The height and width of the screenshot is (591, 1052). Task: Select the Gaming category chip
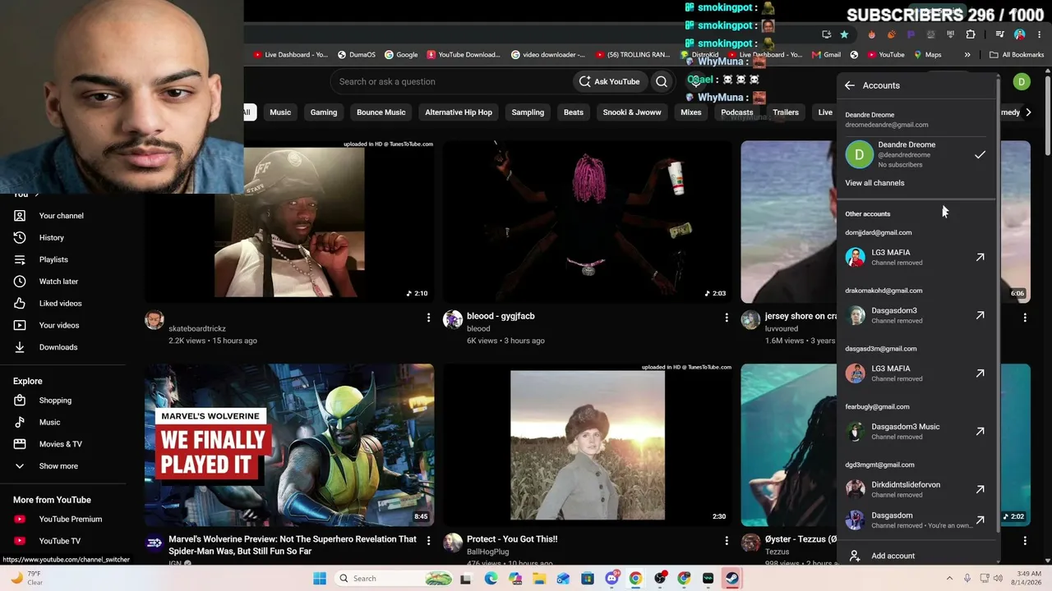click(324, 112)
